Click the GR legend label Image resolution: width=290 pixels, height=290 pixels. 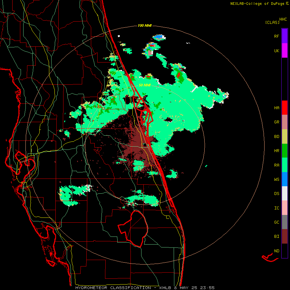point(276,122)
